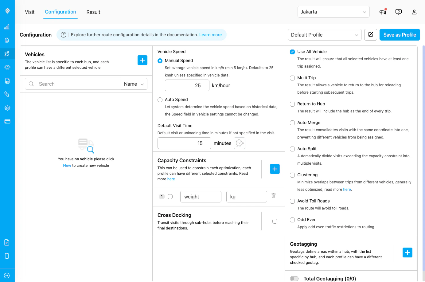Add a capacity constraint with plus button

(x=275, y=169)
